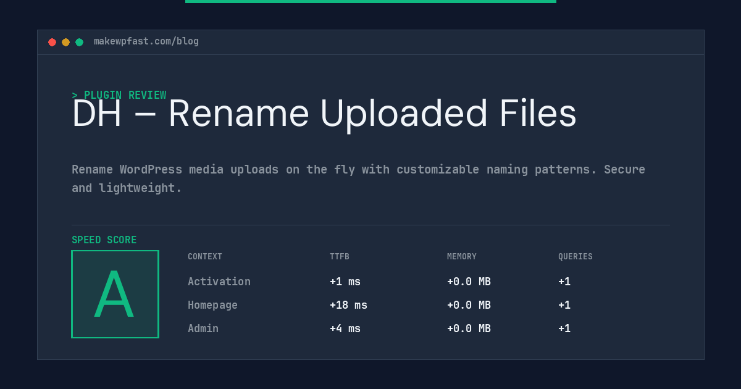The image size is (741, 389).
Task: Click the '+1 ms' Activation TTFB value
Action: (345, 282)
